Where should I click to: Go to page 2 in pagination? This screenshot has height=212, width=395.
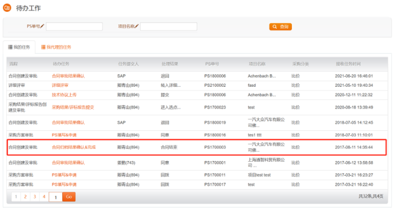[x=25, y=197]
